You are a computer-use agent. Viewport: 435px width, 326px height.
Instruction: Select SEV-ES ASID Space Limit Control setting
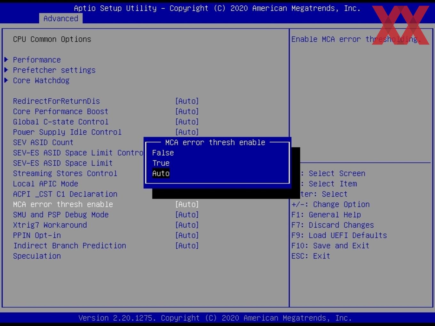click(x=78, y=153)
